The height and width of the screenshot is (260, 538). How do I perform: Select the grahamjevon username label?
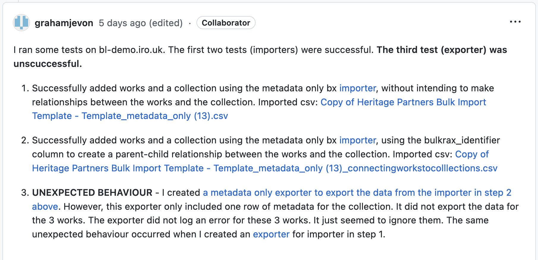[64, 23]
